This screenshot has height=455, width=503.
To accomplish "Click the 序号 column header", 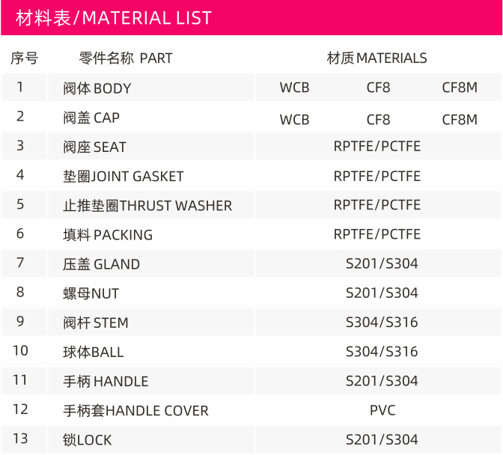I will (x=25, y=58).
